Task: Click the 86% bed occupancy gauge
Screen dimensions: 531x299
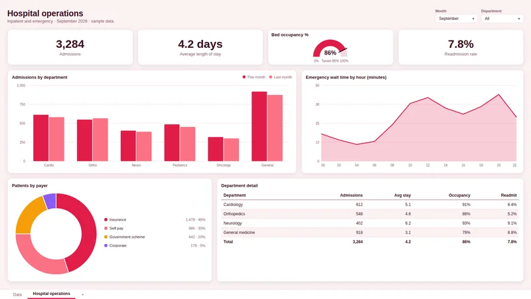Action: [x=330, y=49]
